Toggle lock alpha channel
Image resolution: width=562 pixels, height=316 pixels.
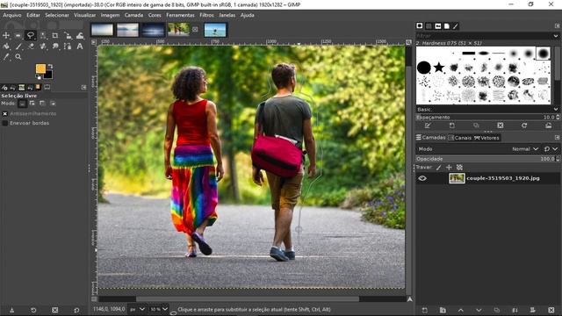tap(459, 168)
